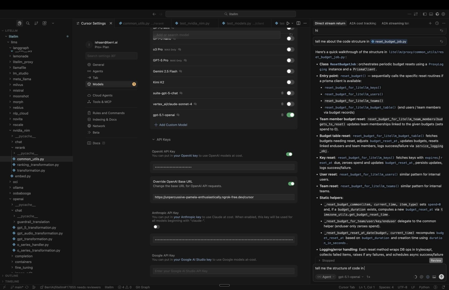Follow the 'your Anthropic key' link

187,217
